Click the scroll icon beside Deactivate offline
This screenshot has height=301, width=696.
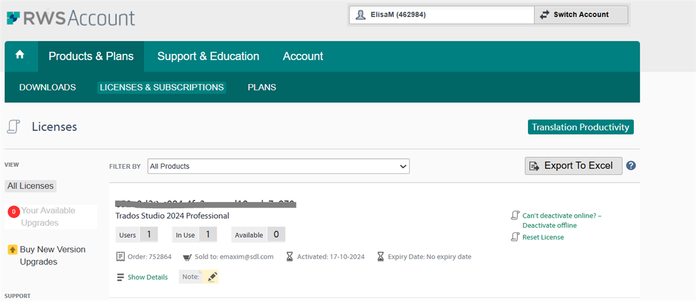click(x=515, y=215)
